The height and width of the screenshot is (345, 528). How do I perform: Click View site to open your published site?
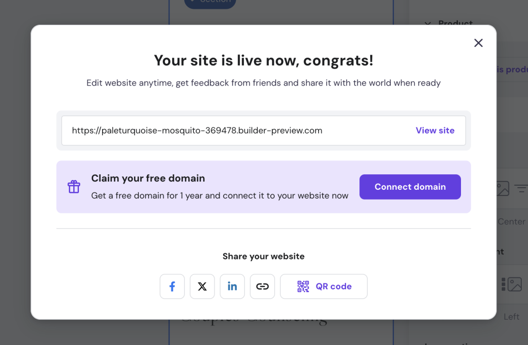click(435, 130)
